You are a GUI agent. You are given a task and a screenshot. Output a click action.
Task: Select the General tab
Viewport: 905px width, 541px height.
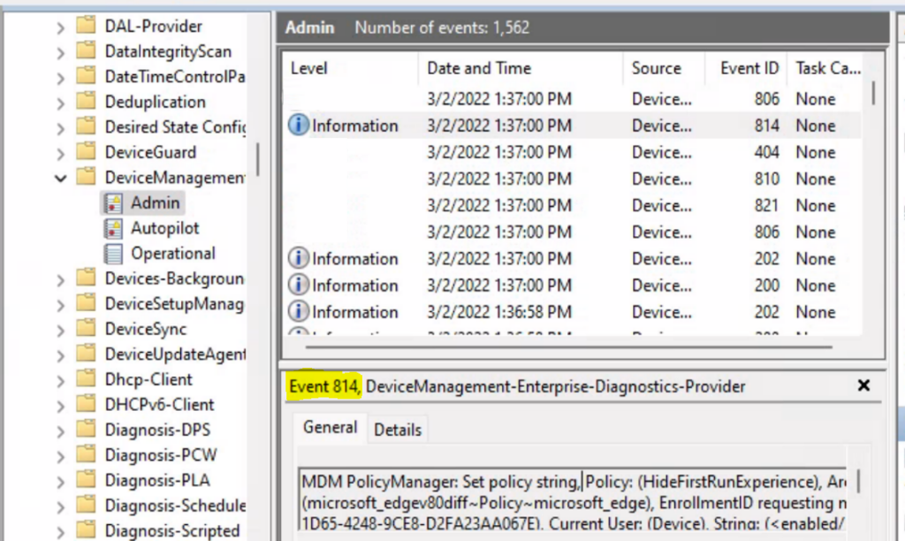329,428
